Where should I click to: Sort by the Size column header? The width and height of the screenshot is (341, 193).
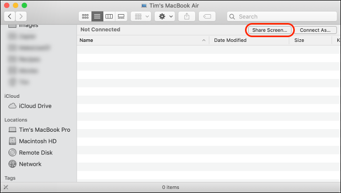click(311, 40)
